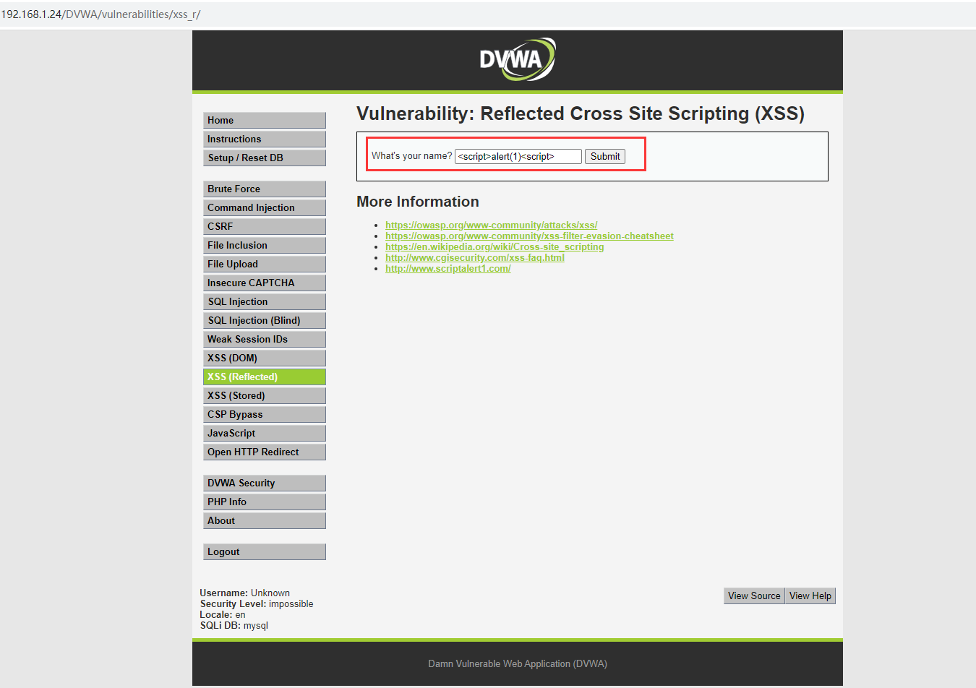Go to Setup / Reset DB
The height and width of the screenshot is (688, 976).
point(264,158)
